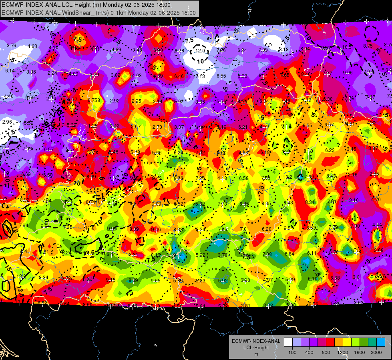The image size is (392, 360).
Task: Click the grid value 2.16
Action: 352,175
